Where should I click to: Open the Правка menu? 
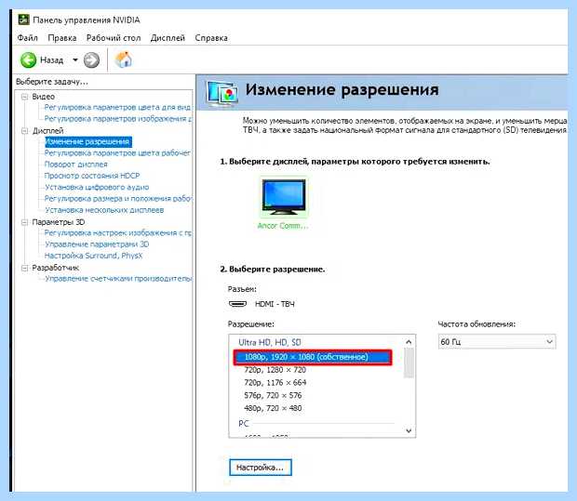(x=62, y=38)
